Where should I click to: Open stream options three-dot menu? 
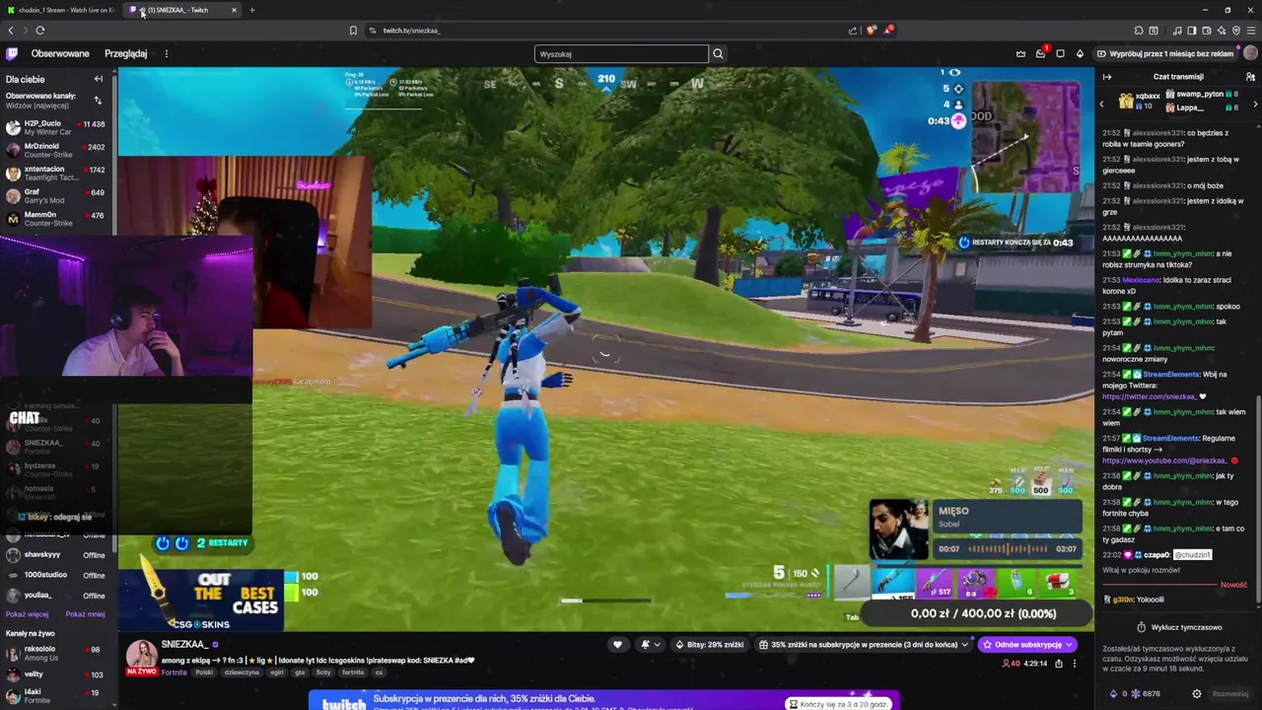point(1075,664)
